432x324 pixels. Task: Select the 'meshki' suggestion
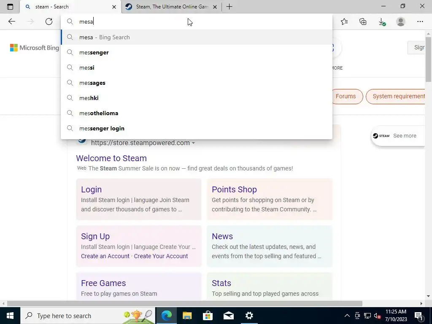(197, 98)
